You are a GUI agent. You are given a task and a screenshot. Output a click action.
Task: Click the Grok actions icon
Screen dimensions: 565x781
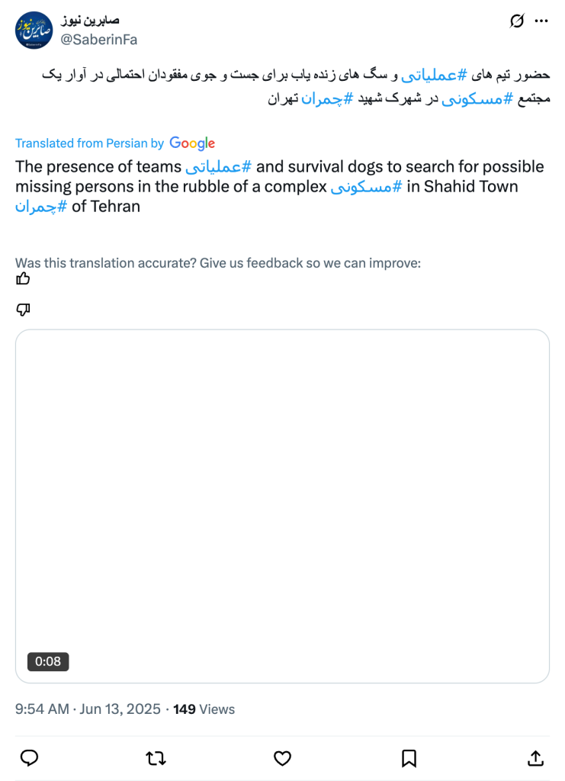click(517, 21)
